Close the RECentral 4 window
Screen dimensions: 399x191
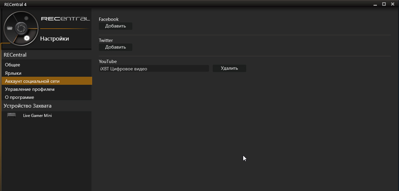tap(393, 4)
